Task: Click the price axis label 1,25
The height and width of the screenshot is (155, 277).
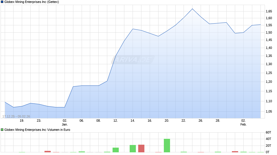Action: pos(269,73)
